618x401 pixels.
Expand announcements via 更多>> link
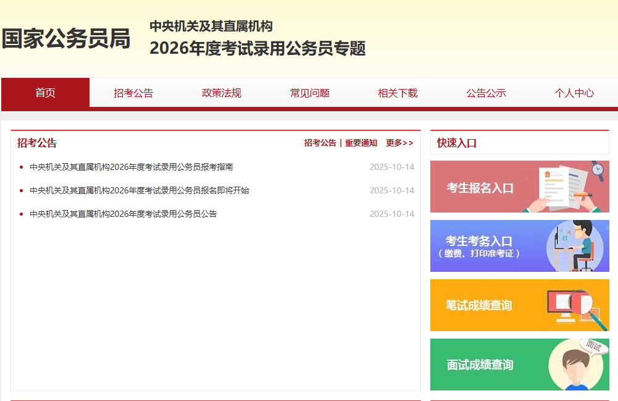(x=399, y=143)
